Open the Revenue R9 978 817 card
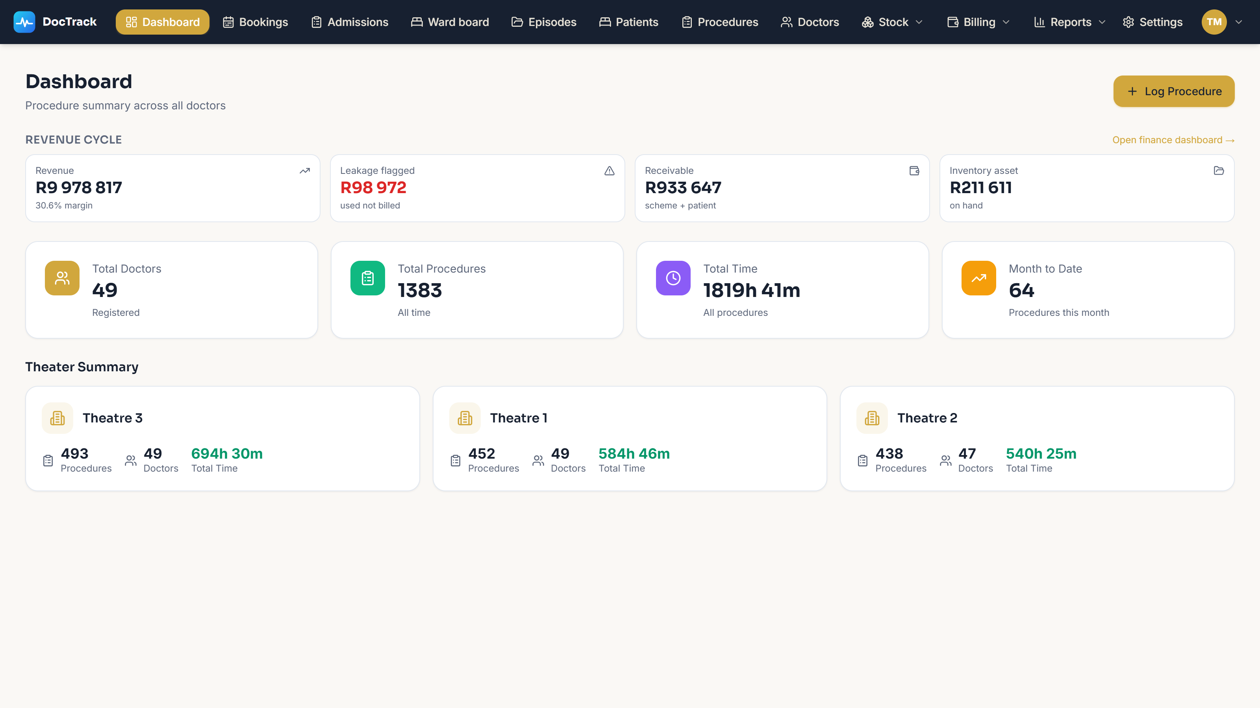The height and width of the screenshot is (708, 1260). click(x=173, y=188)
